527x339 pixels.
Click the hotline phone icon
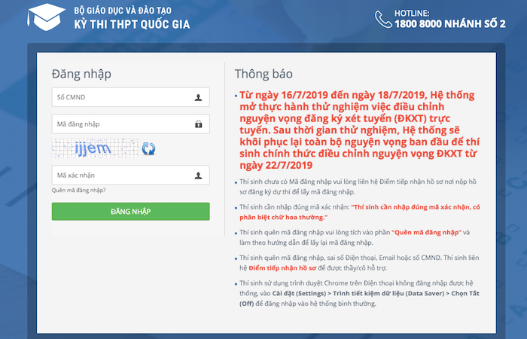coord(383,18)
